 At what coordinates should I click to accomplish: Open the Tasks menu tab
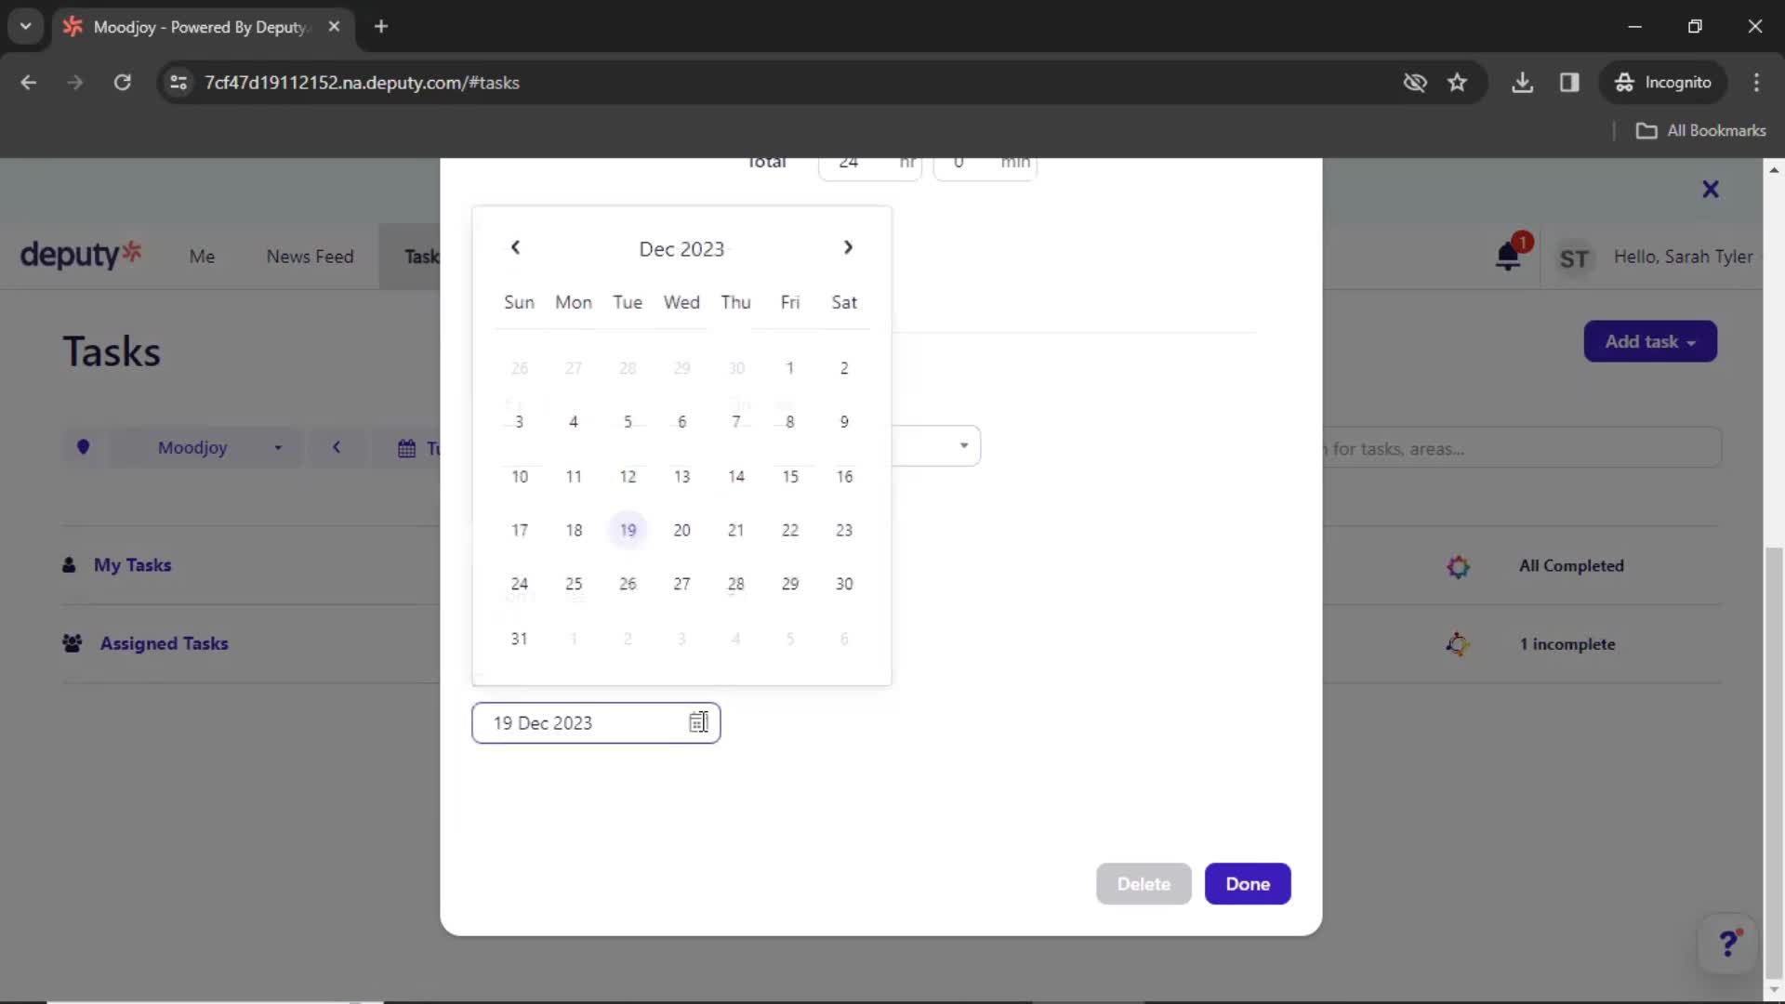pos(422,257)
